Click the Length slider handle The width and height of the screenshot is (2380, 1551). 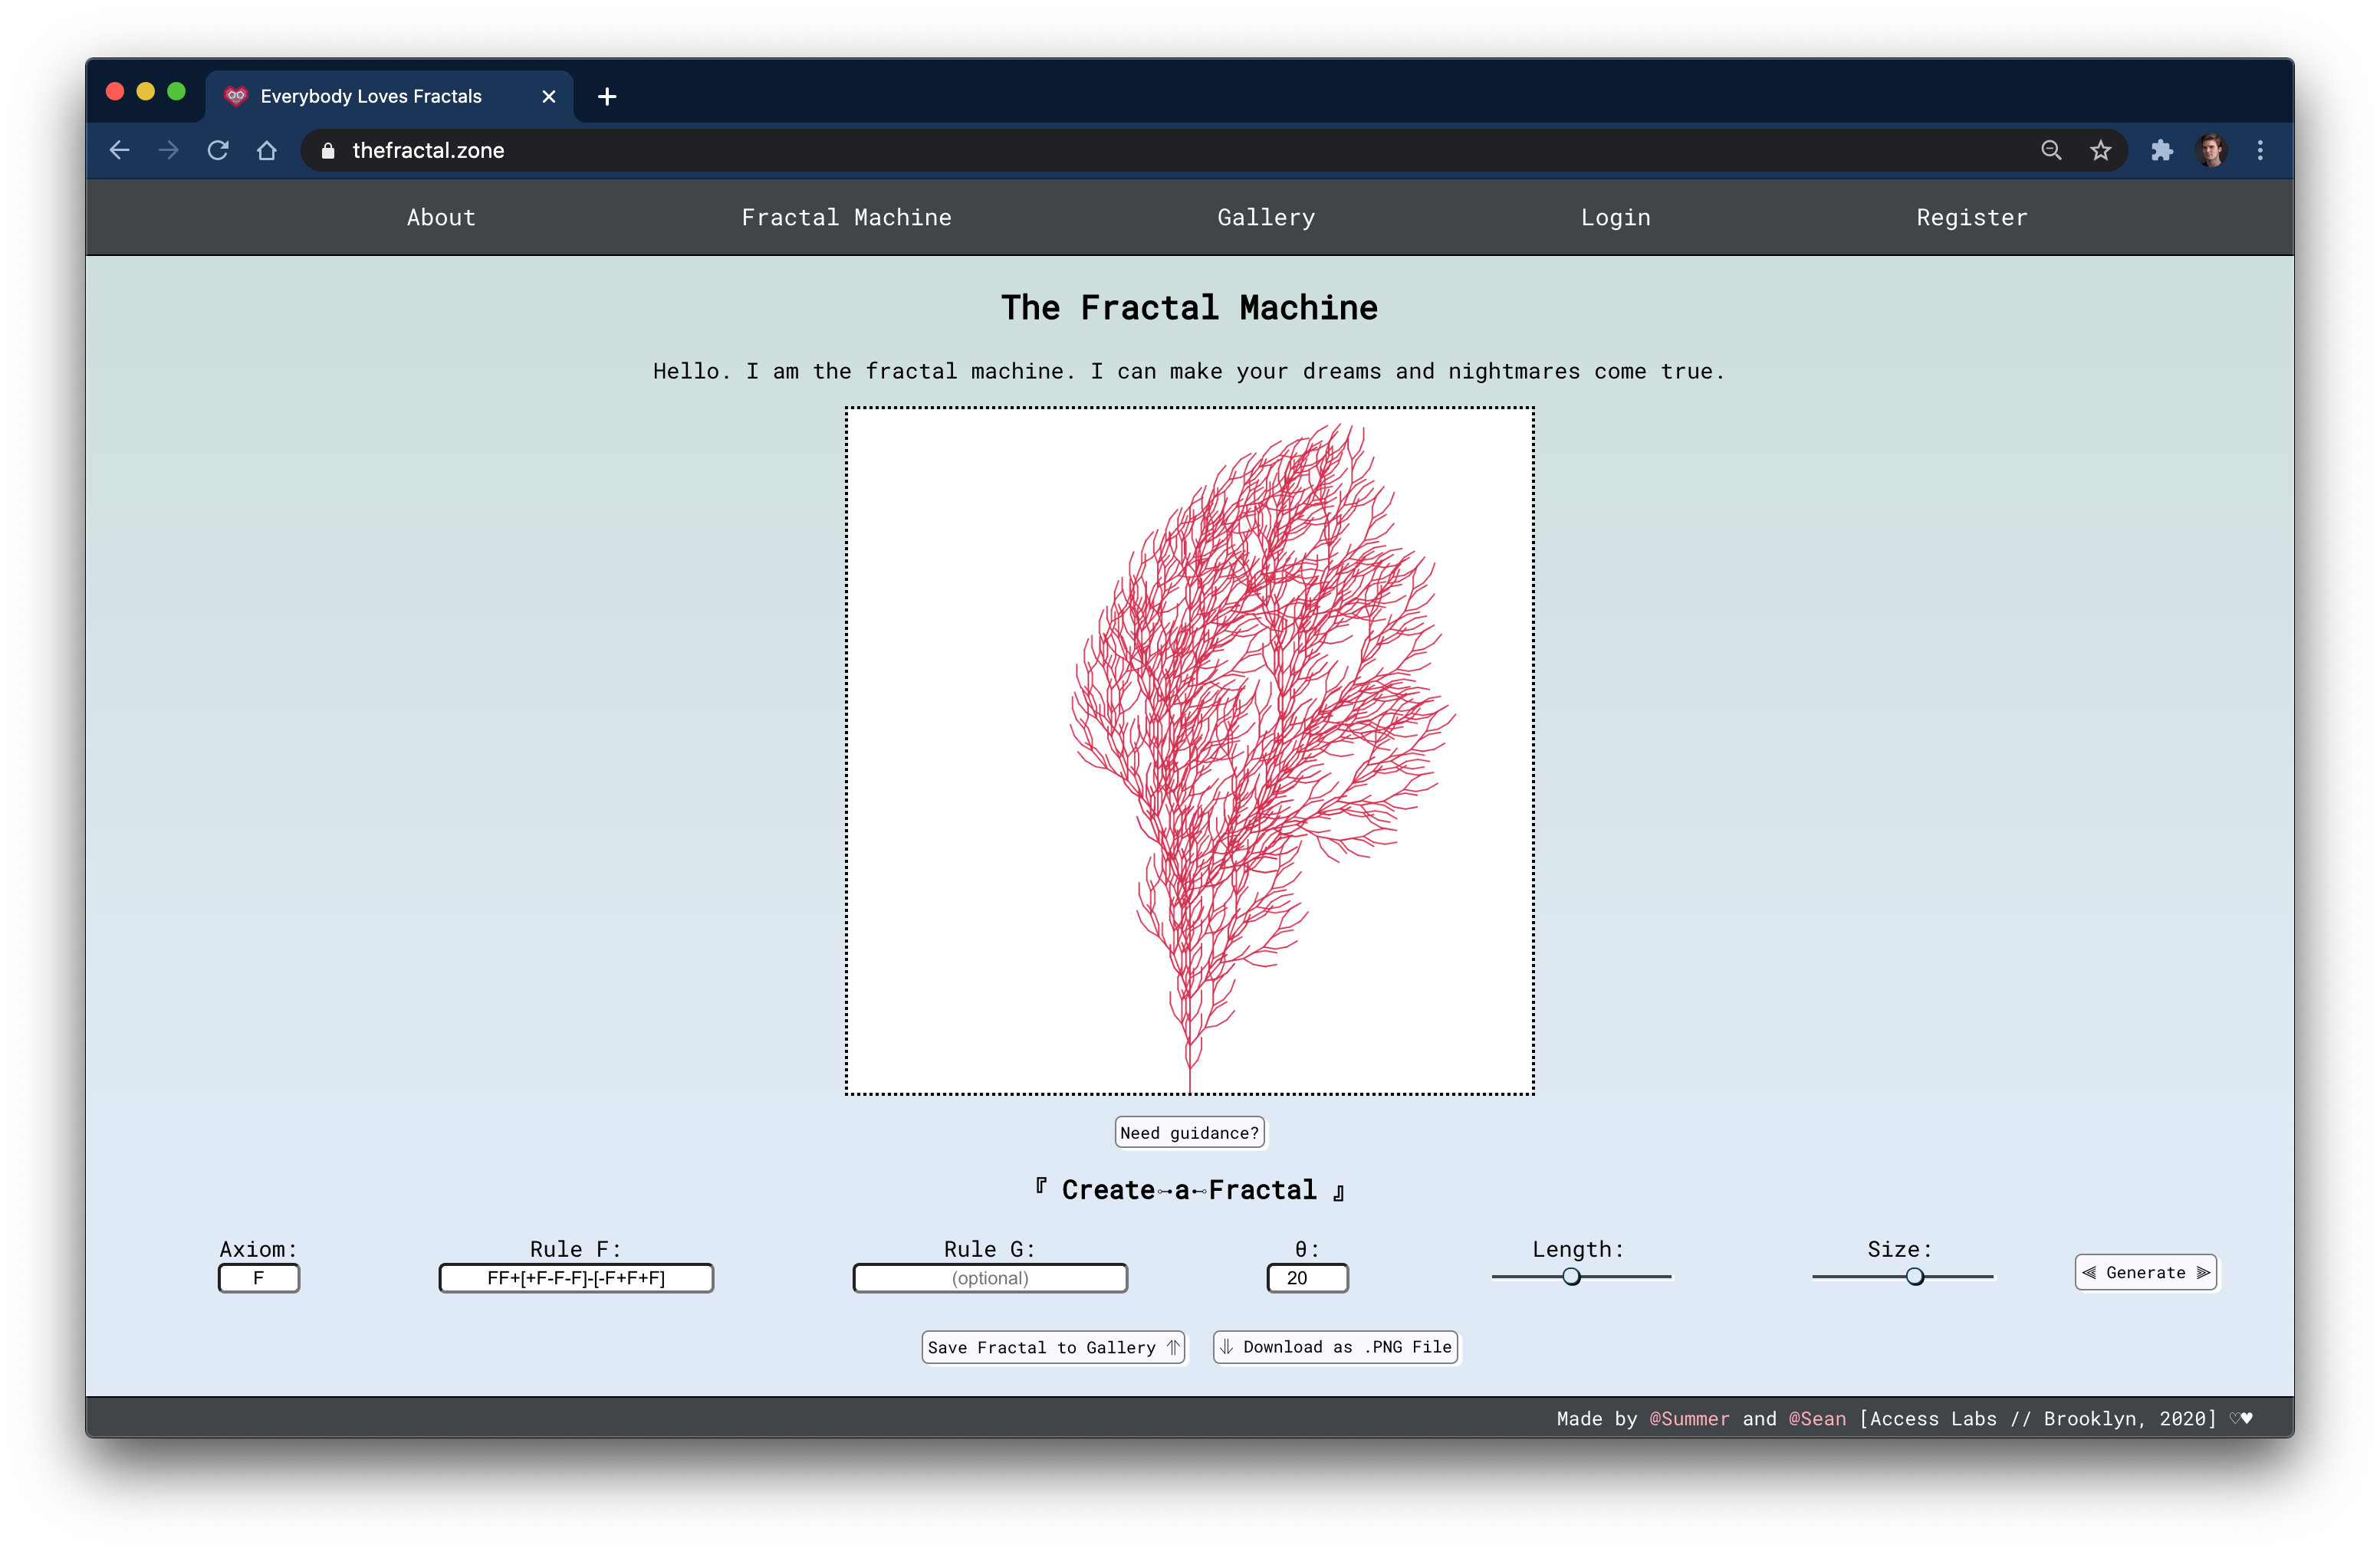click(x=1571, y=1276)
